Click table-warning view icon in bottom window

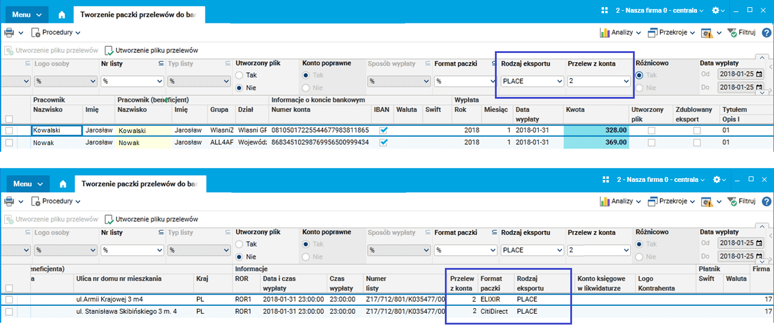(706, 201)
